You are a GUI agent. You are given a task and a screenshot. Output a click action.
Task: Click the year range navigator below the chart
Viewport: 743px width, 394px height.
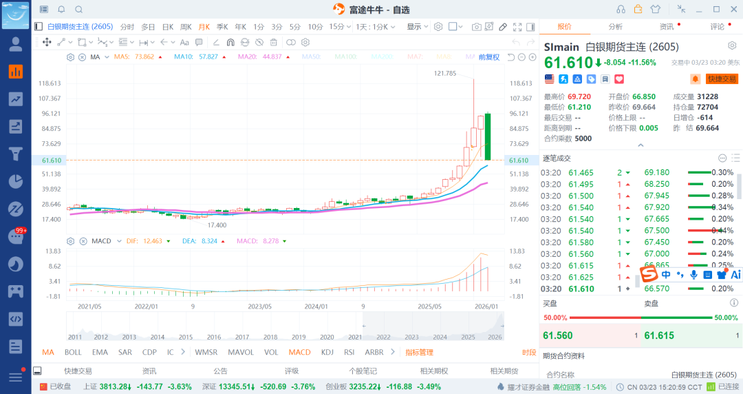[x=285, y=326]
